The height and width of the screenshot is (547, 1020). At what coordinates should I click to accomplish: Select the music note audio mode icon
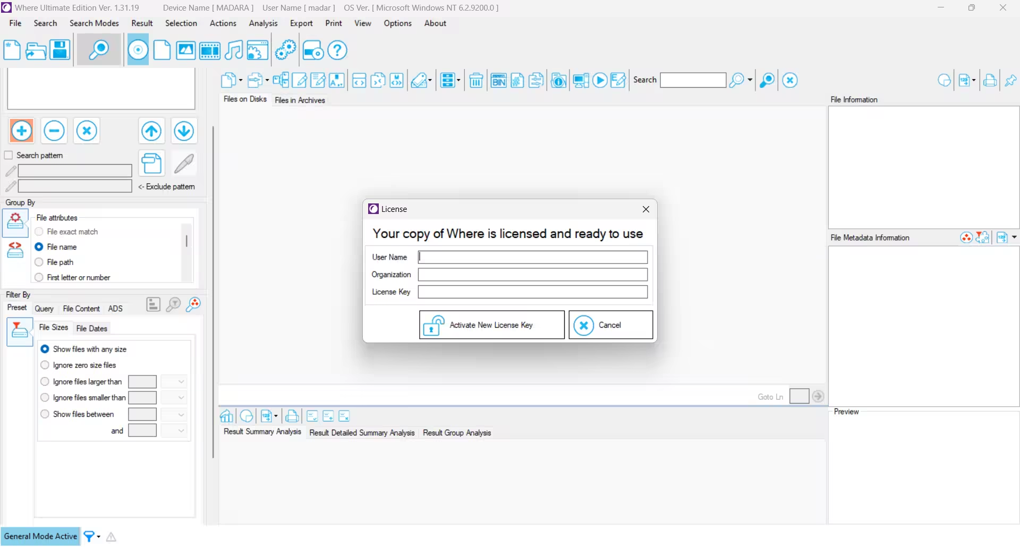[233, 50]
